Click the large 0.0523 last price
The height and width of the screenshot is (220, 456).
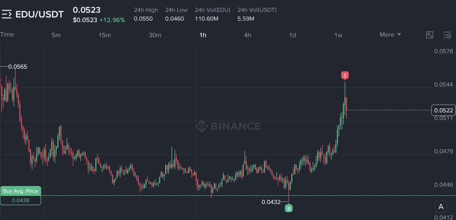point(87,10)
